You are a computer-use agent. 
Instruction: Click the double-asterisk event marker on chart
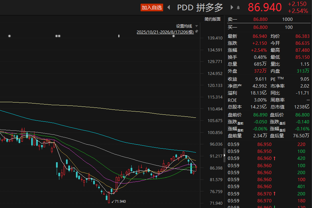coord(58,36)
